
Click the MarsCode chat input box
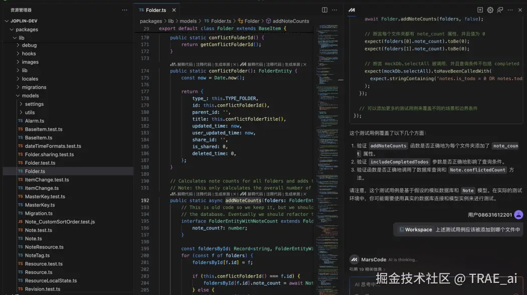436,286
